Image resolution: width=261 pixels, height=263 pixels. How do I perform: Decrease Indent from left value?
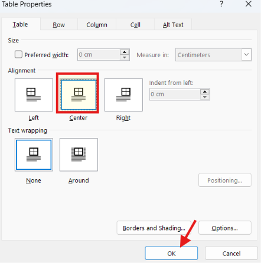205,97
